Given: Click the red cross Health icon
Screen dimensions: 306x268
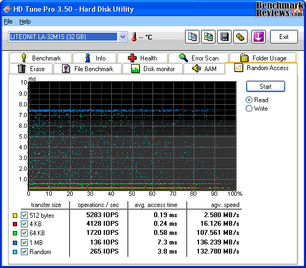Looking at the screenshot, I should (x=132, y=58).
